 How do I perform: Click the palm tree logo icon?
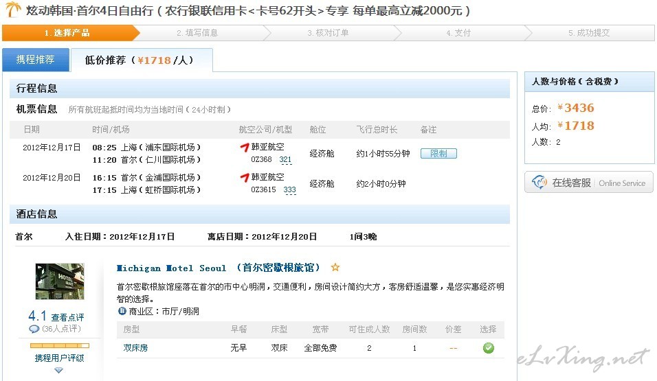point(12,9)
